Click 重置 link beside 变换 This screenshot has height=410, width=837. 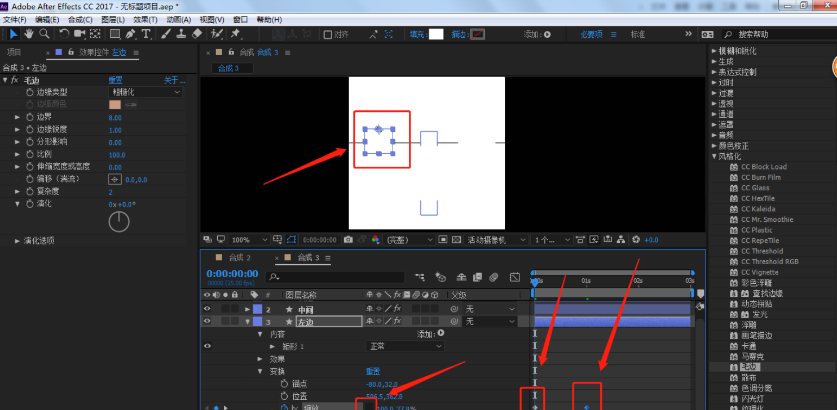[373, 371]
